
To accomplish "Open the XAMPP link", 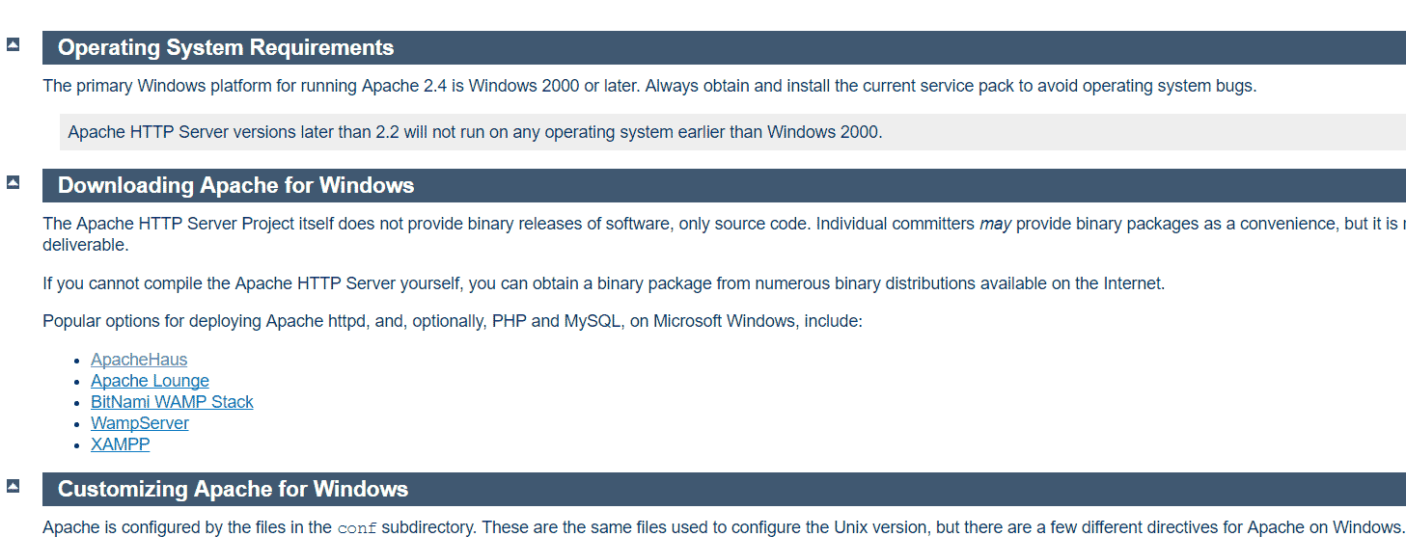I will coord(121,444).
